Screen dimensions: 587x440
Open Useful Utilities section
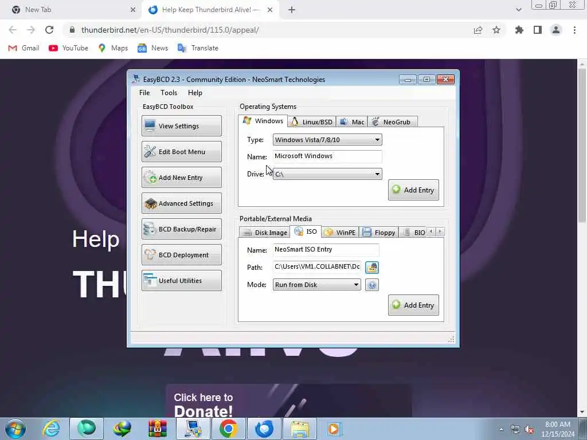pyautogui.click(x=182, y=281)
